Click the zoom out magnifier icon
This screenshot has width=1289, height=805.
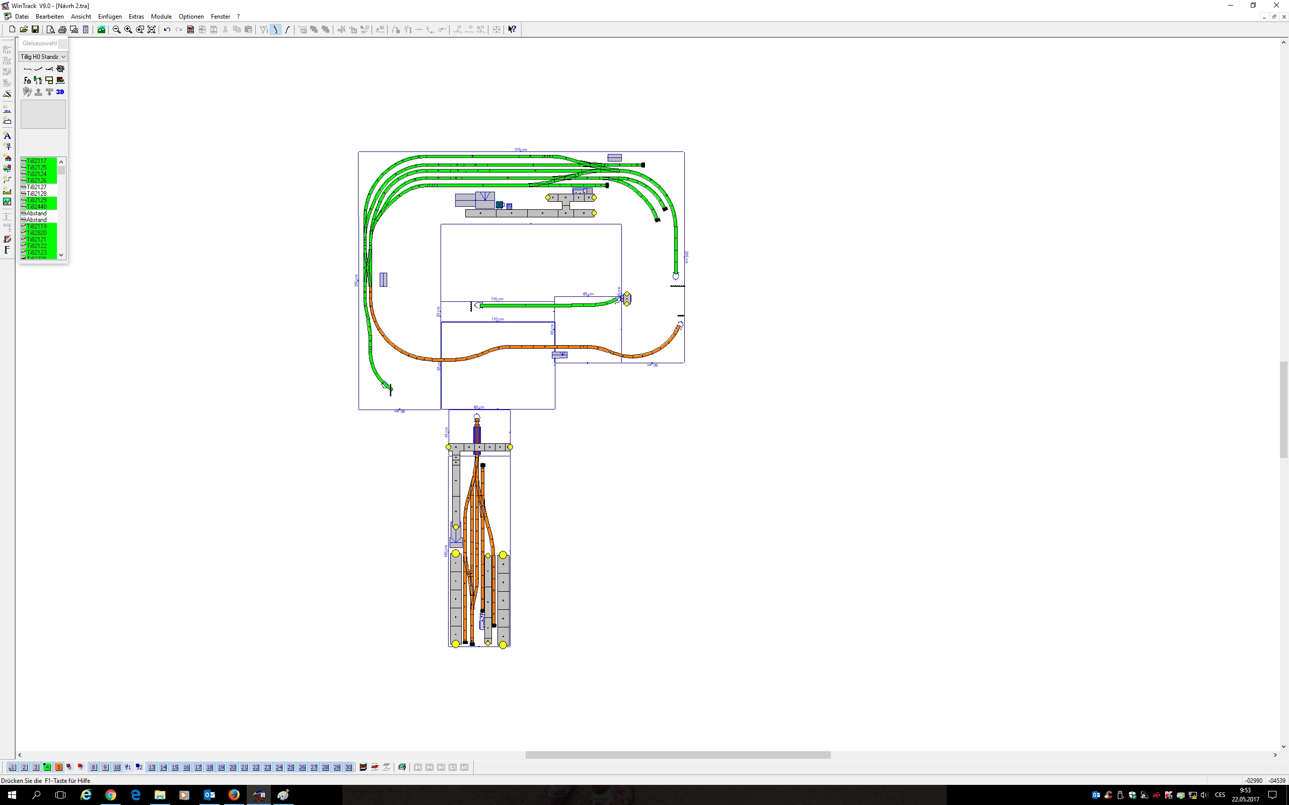[x=116, y=29]
